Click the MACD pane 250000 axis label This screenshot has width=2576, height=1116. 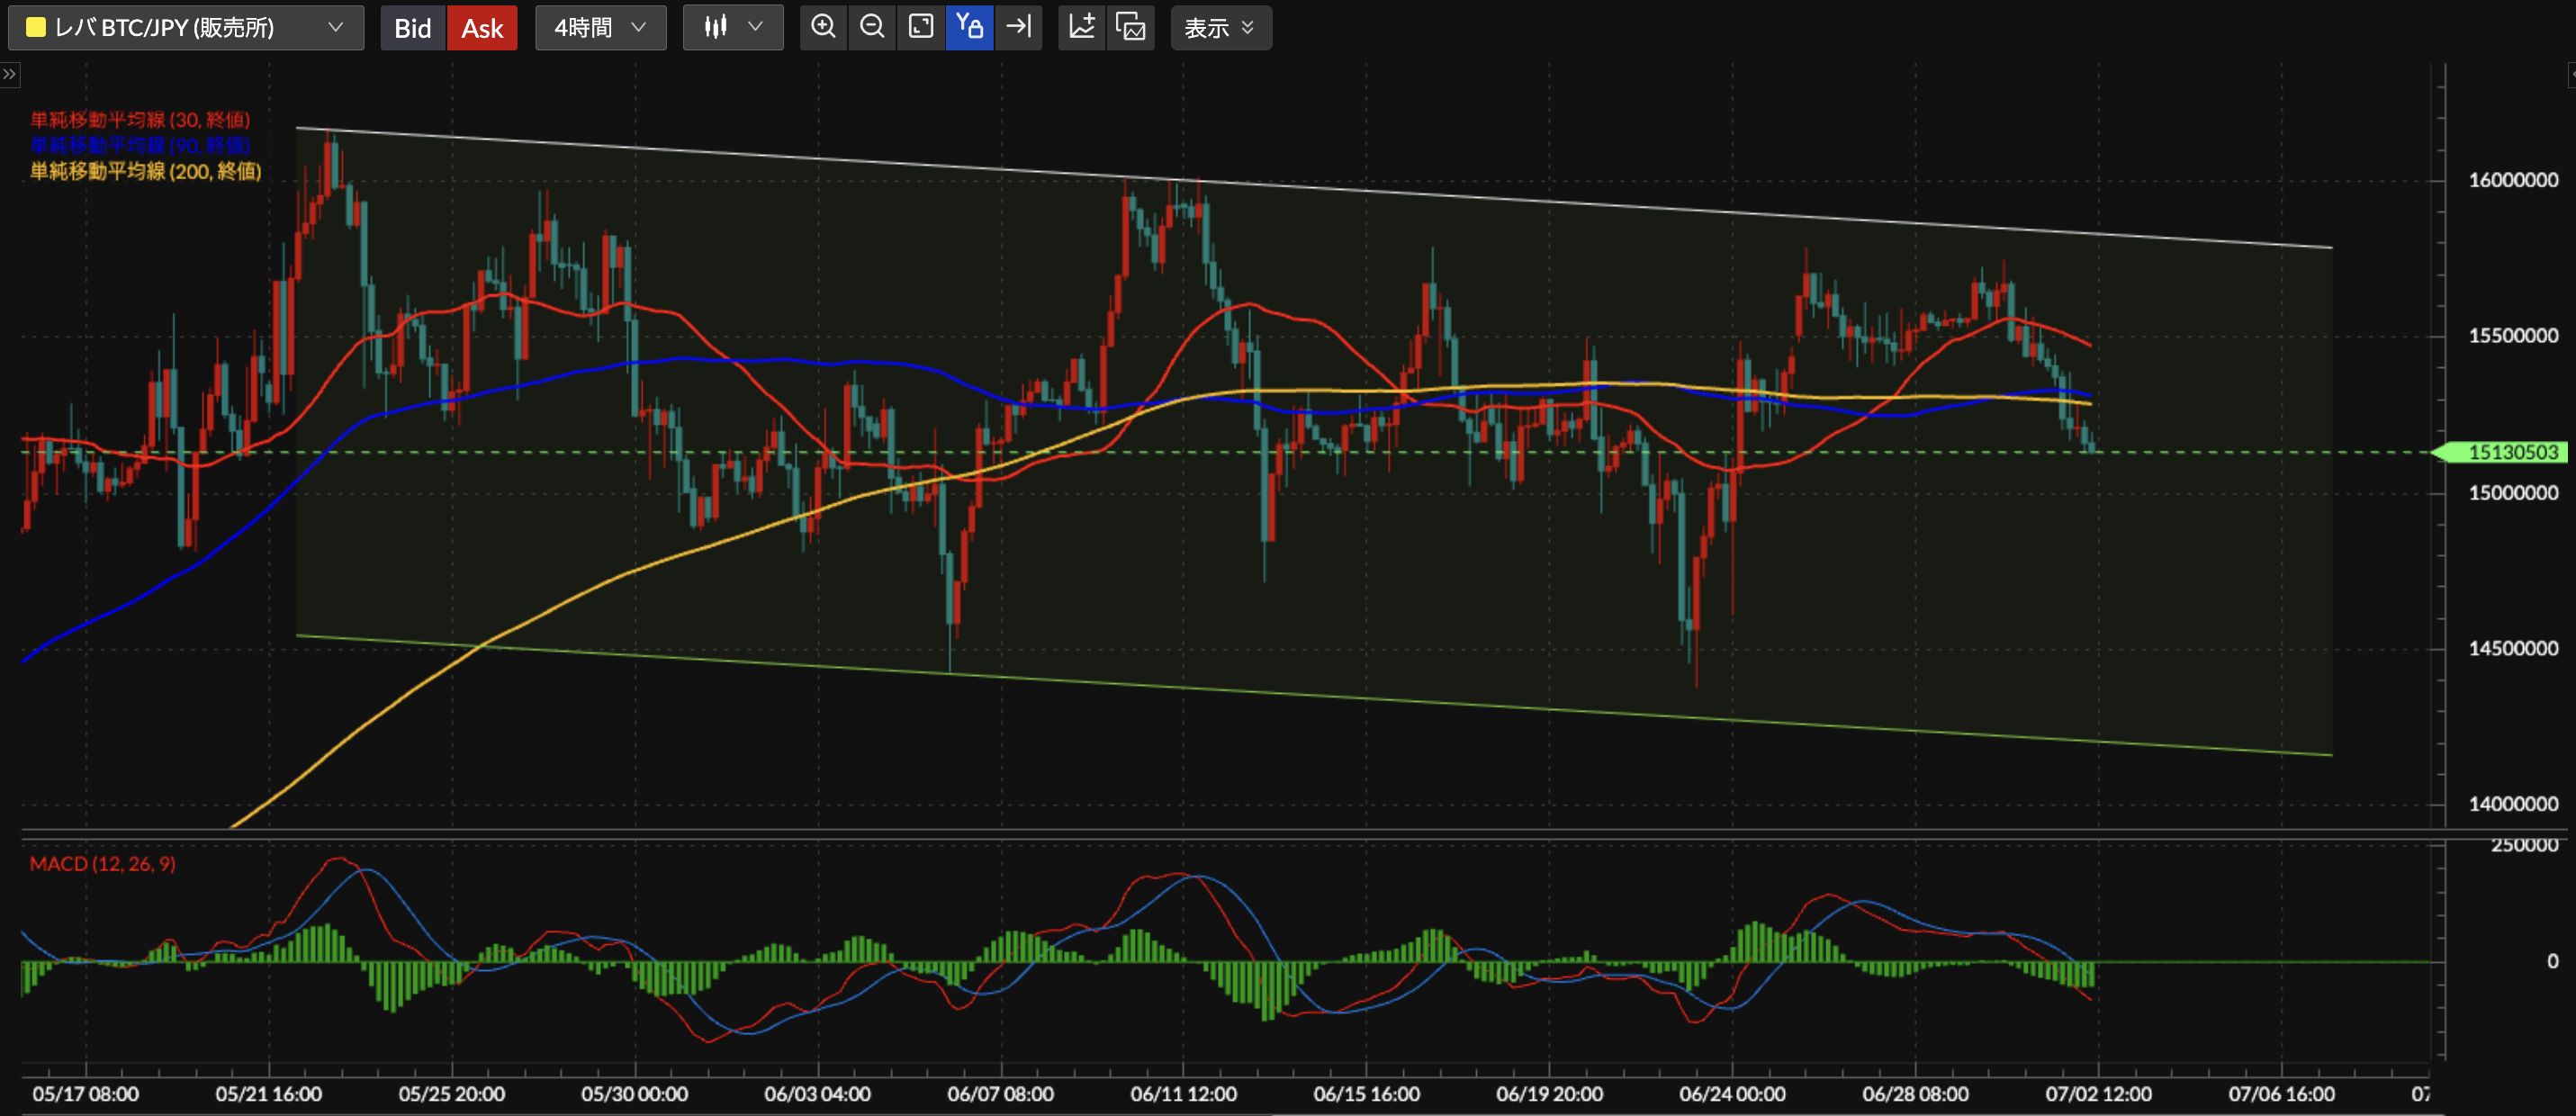tap(2524, 846)
